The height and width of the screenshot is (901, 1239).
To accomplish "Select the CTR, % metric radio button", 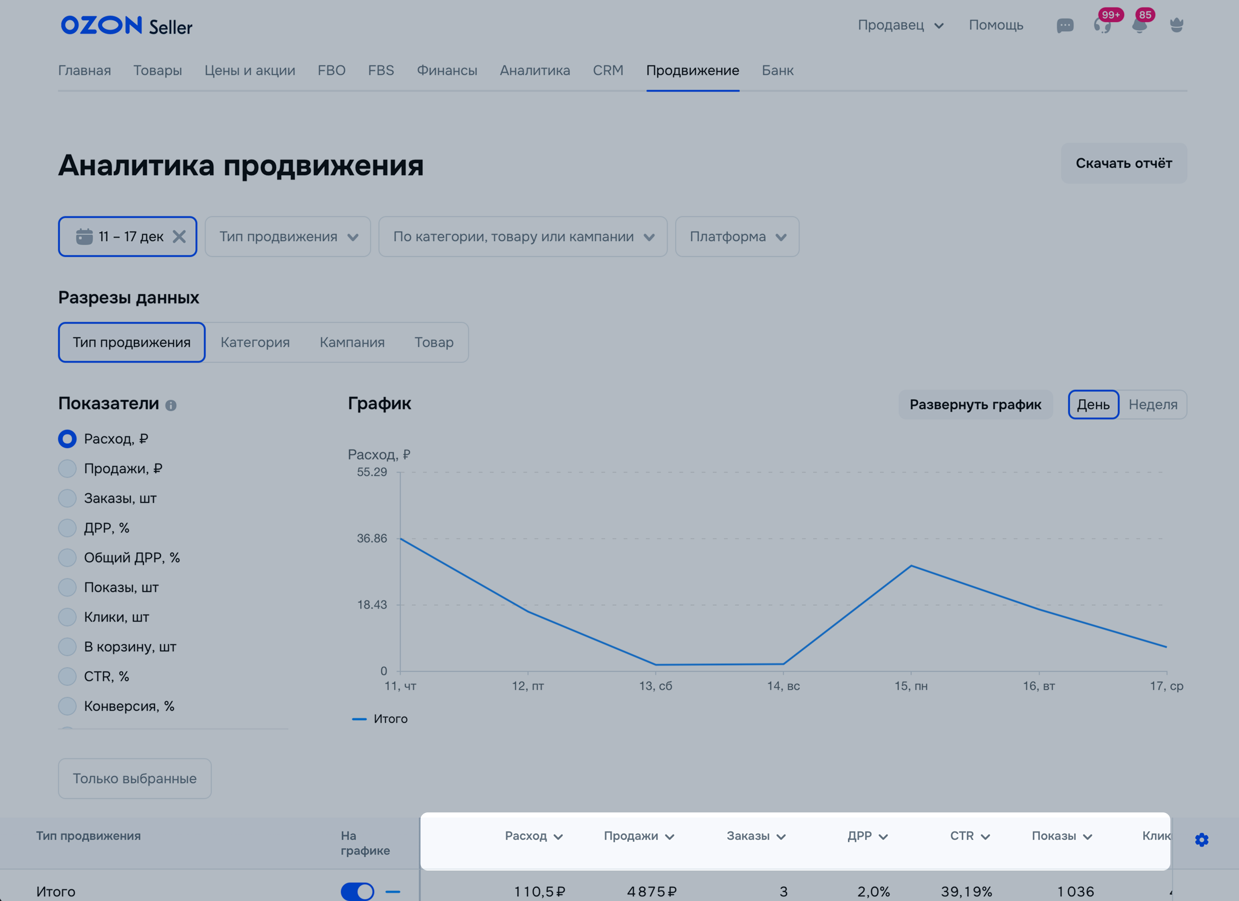I will [x=67, y=676].
